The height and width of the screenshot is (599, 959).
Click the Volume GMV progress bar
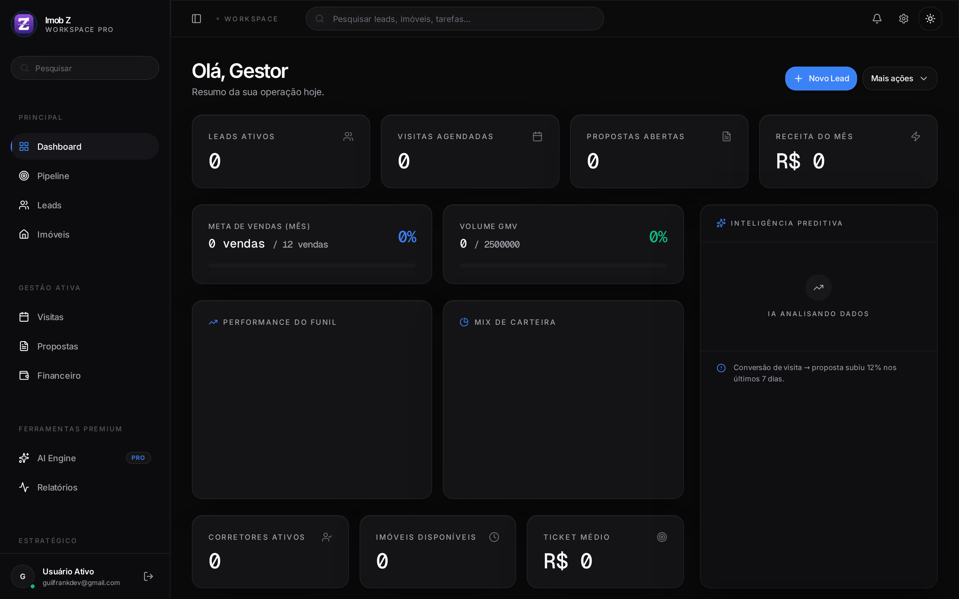click(x=563, y=266)
